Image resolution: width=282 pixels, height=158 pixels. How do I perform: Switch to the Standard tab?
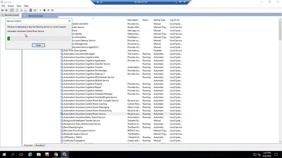pos(39,145)
